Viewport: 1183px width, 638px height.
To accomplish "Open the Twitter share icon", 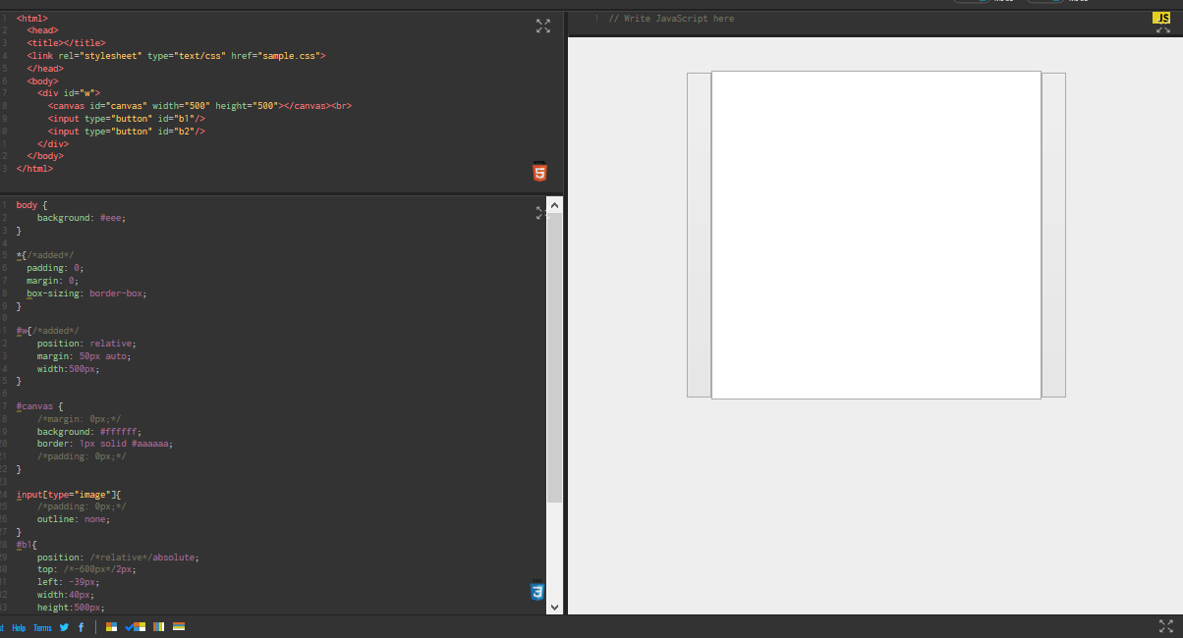I will coord(64,627).
